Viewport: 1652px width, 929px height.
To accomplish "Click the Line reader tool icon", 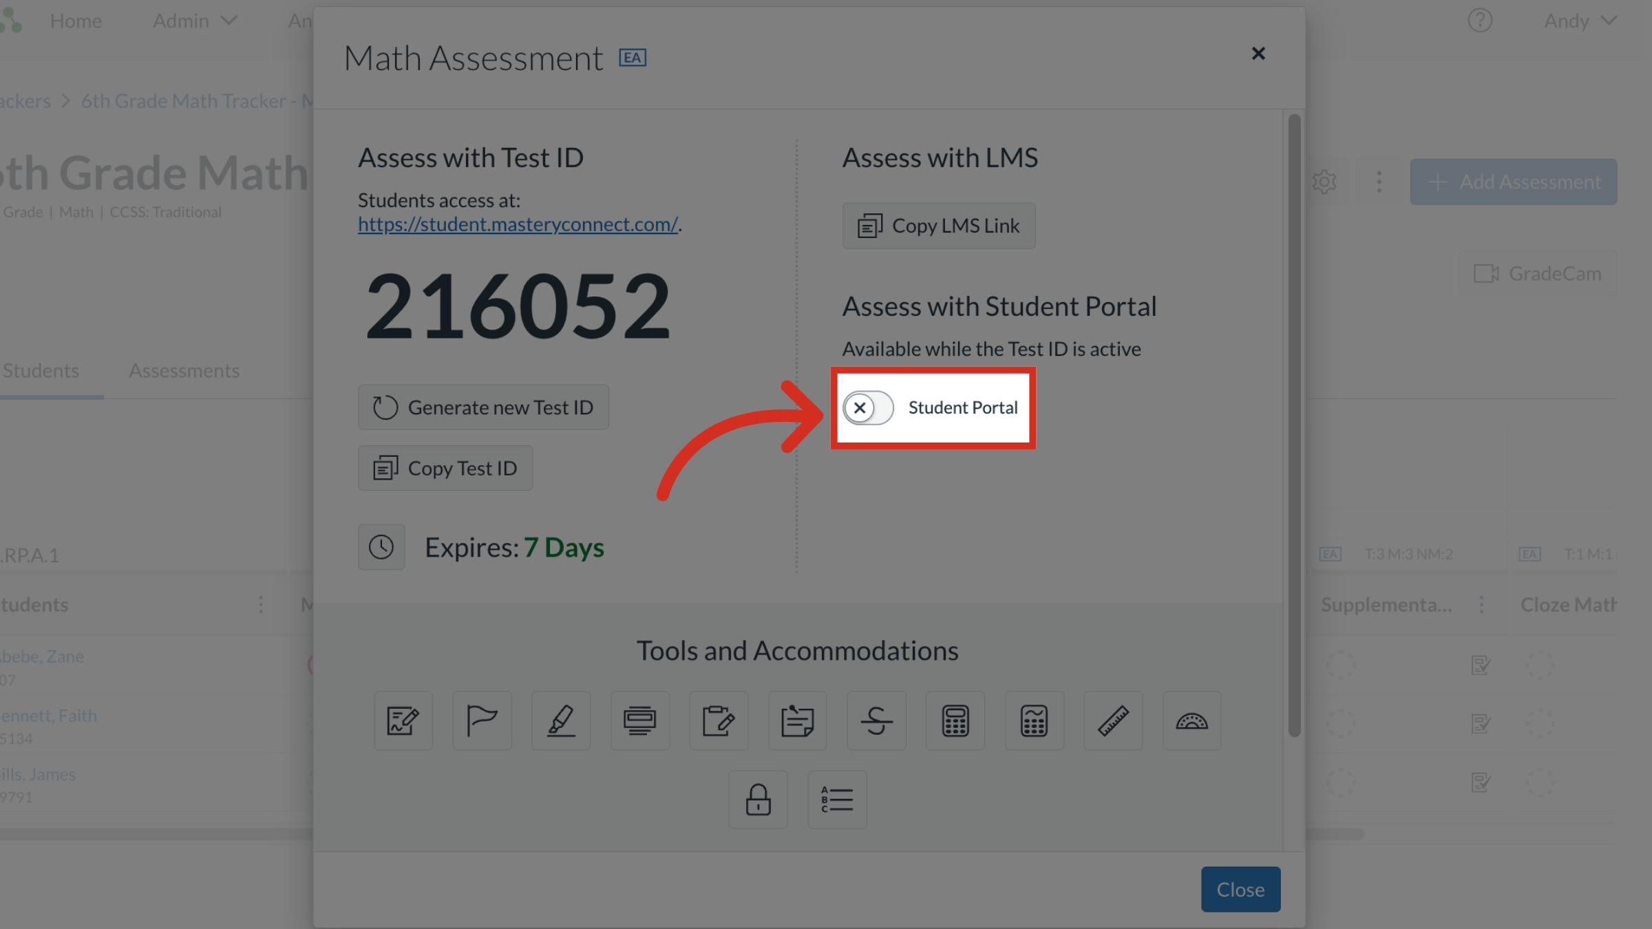I will click(639, 720).
